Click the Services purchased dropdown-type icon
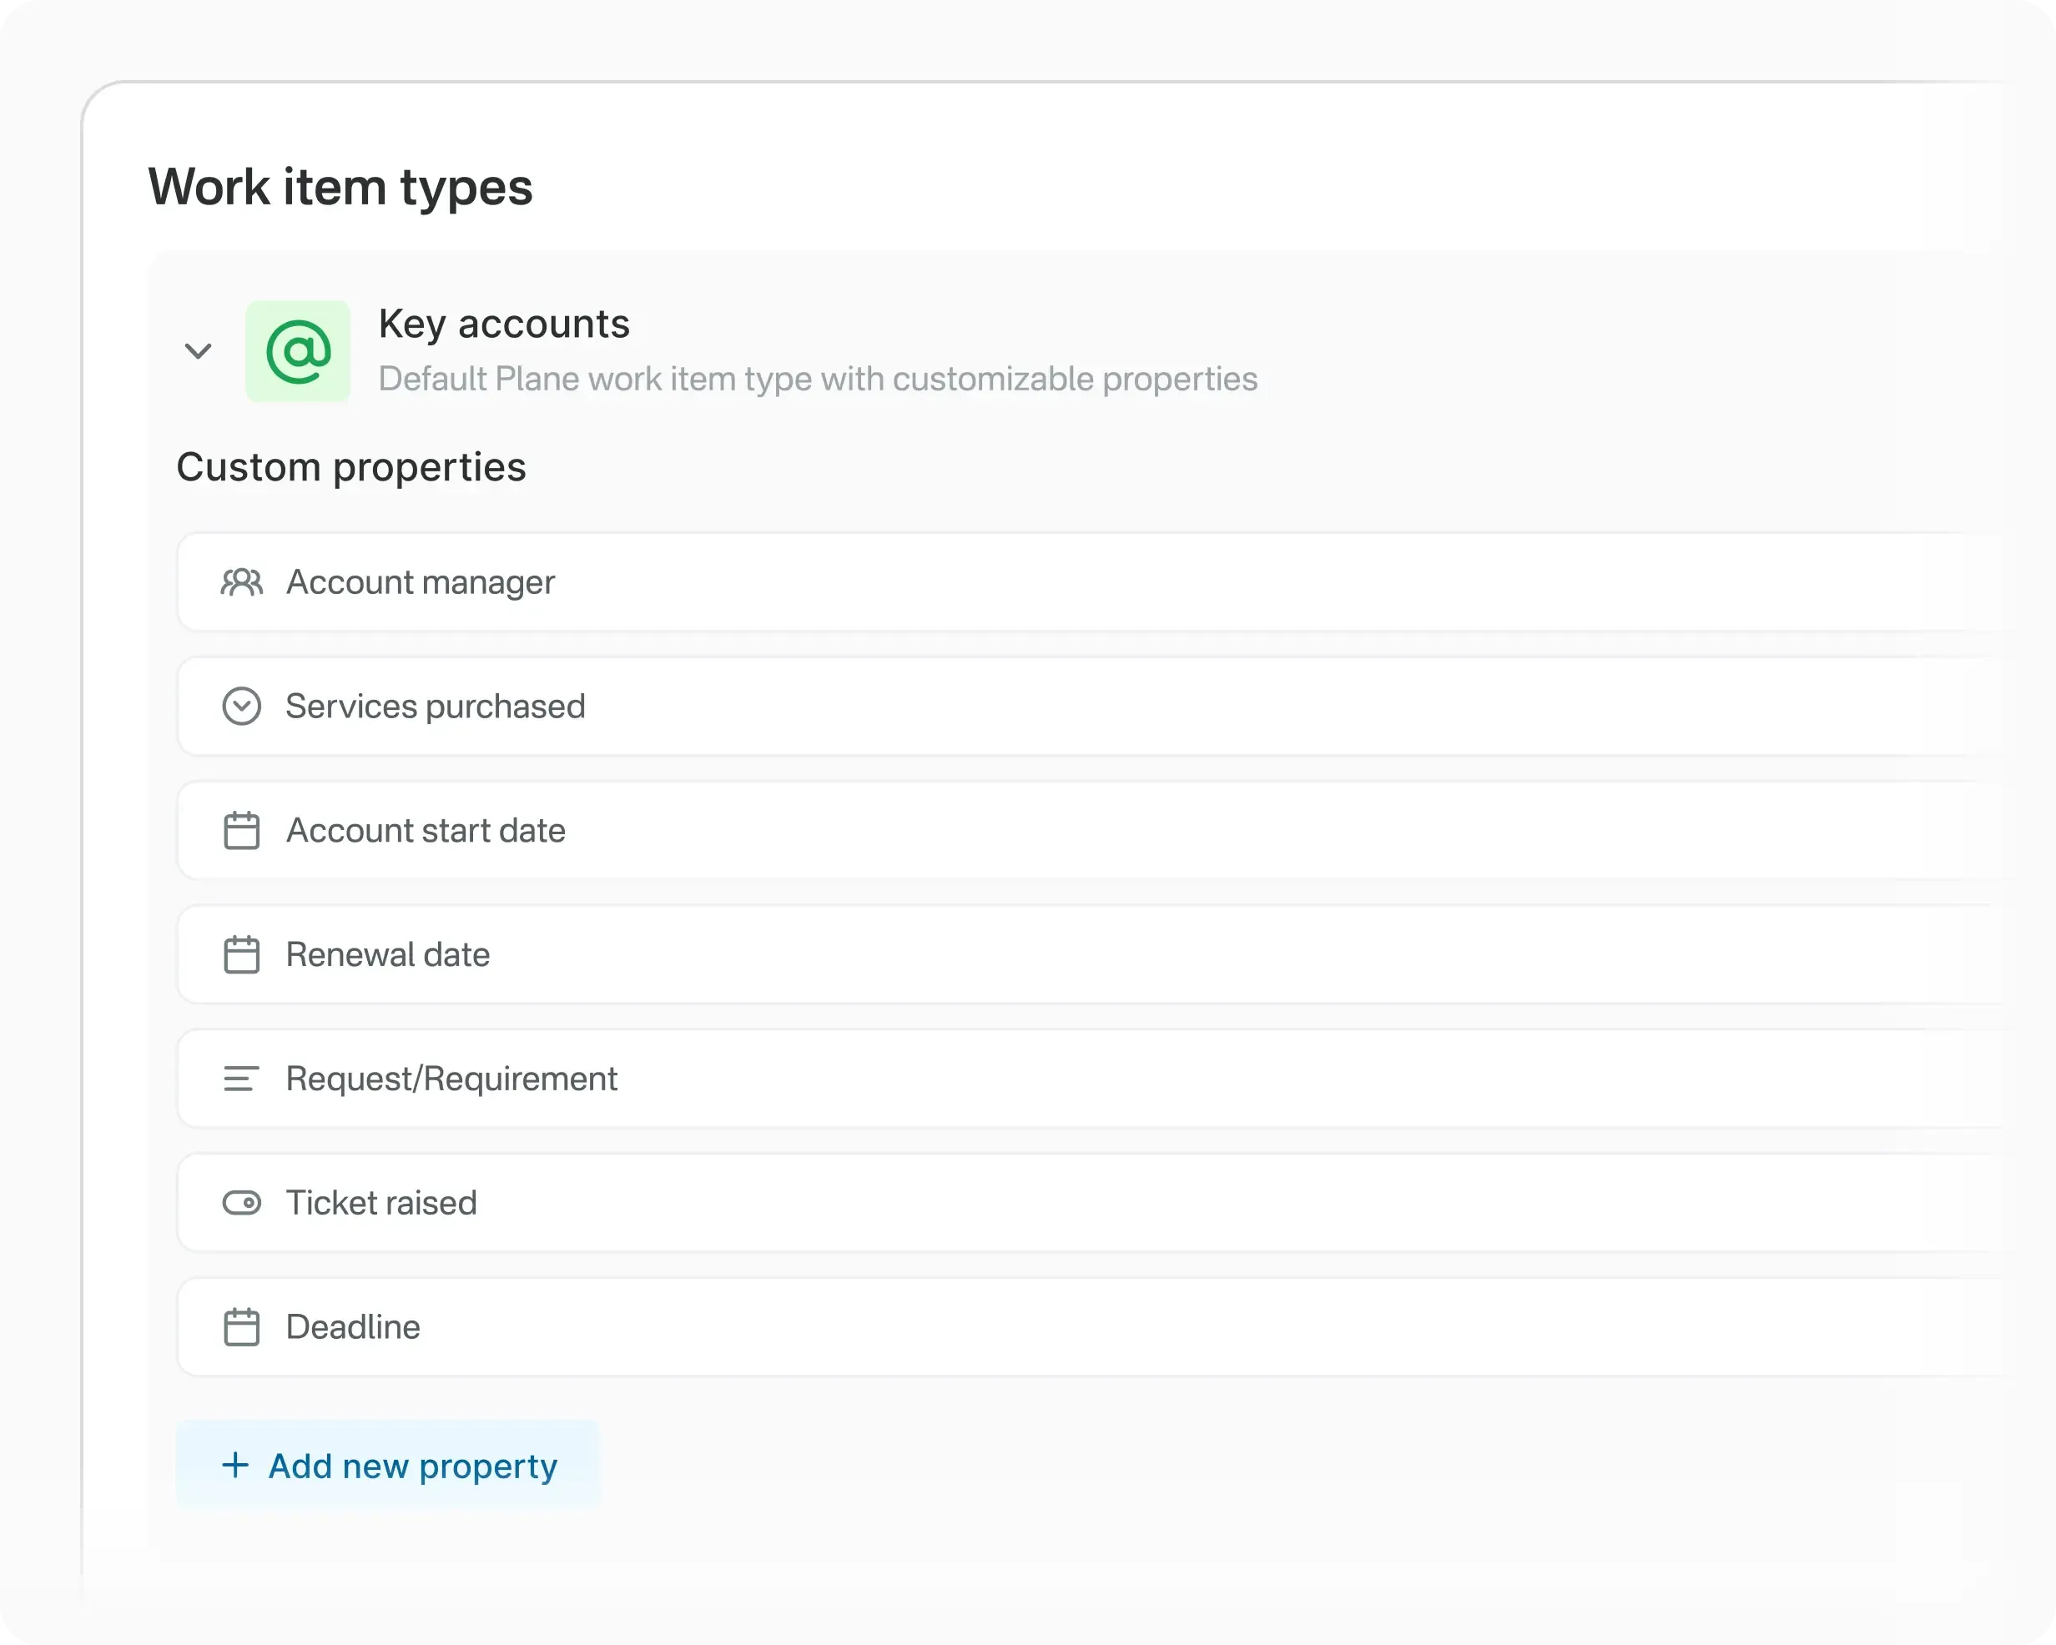 coord(241,706)
